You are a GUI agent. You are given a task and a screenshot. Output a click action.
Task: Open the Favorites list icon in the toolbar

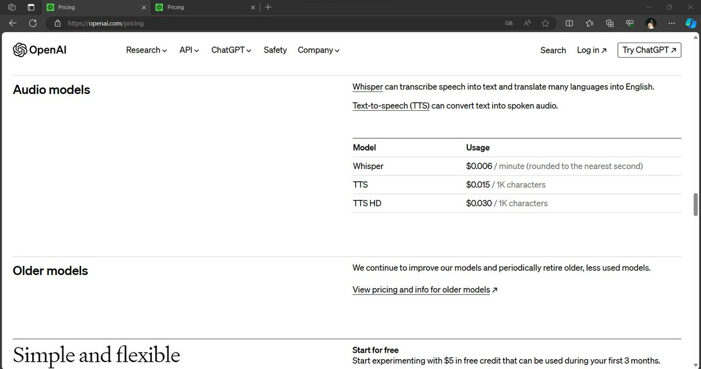589,23
